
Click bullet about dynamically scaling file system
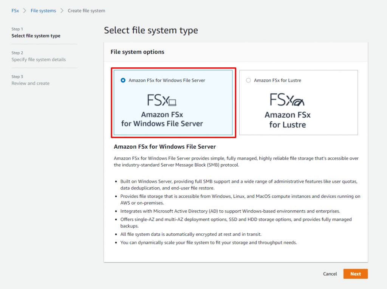click(x=209, y=242)
